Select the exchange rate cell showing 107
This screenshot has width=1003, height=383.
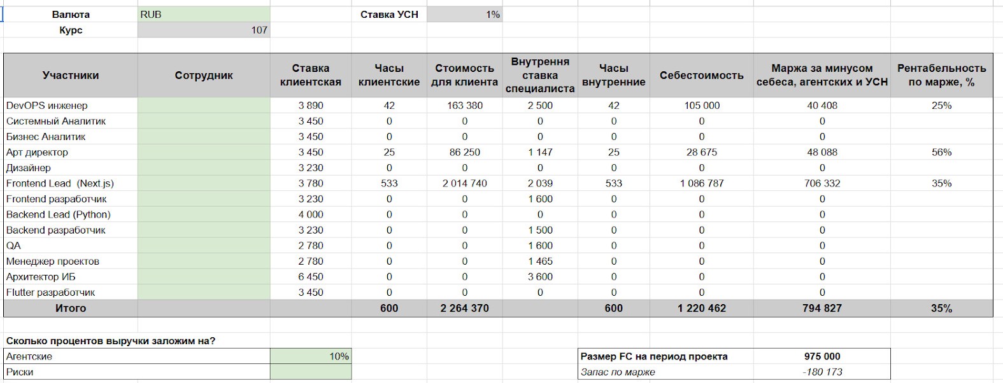(x=203, y=30)
